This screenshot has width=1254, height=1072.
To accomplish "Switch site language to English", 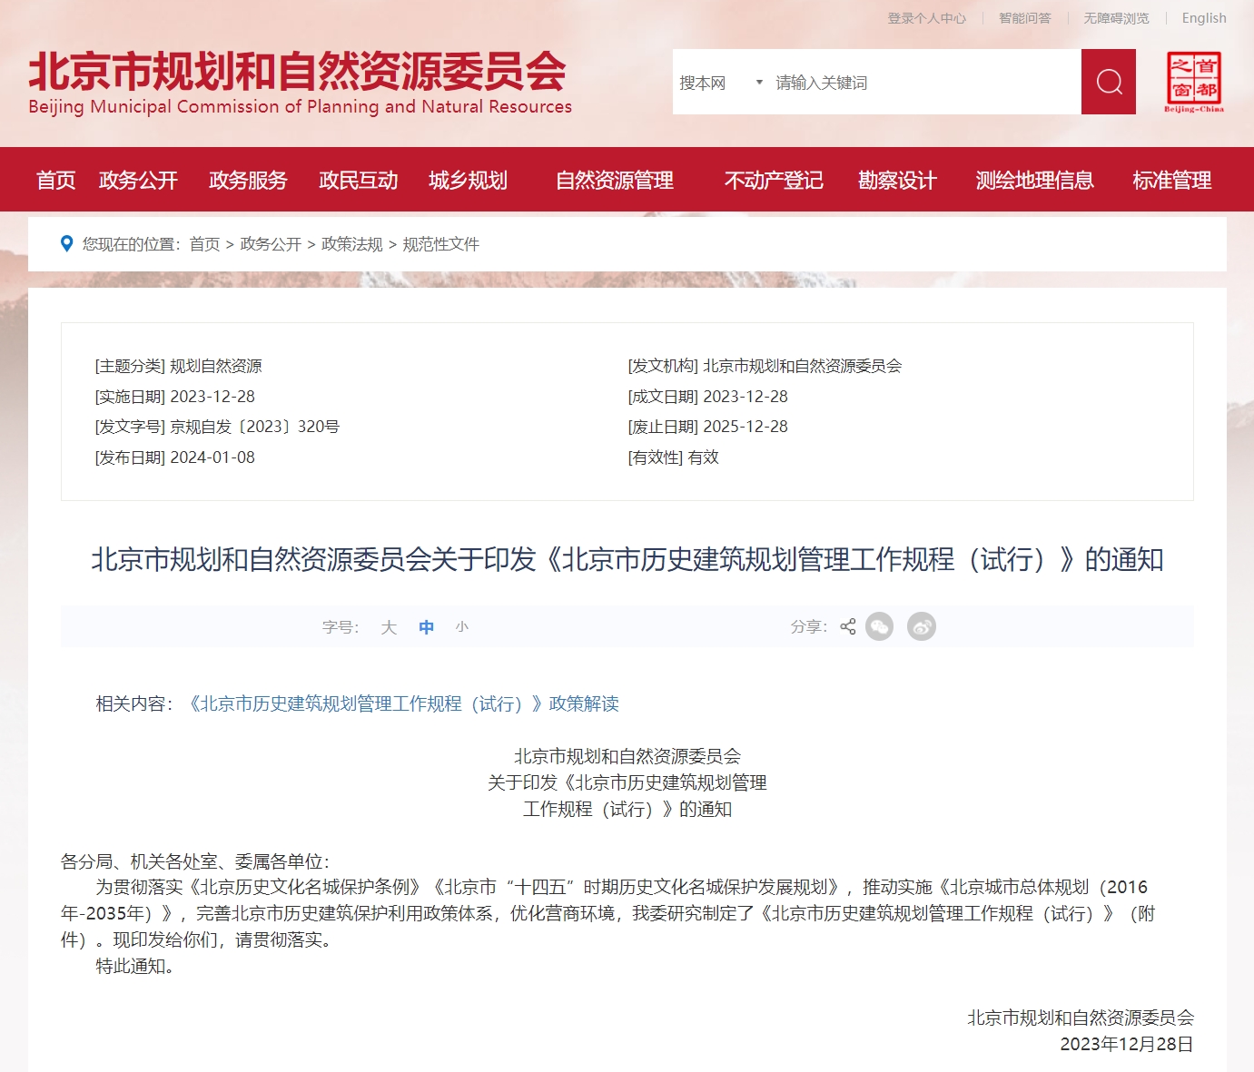I will (1203, 18).
